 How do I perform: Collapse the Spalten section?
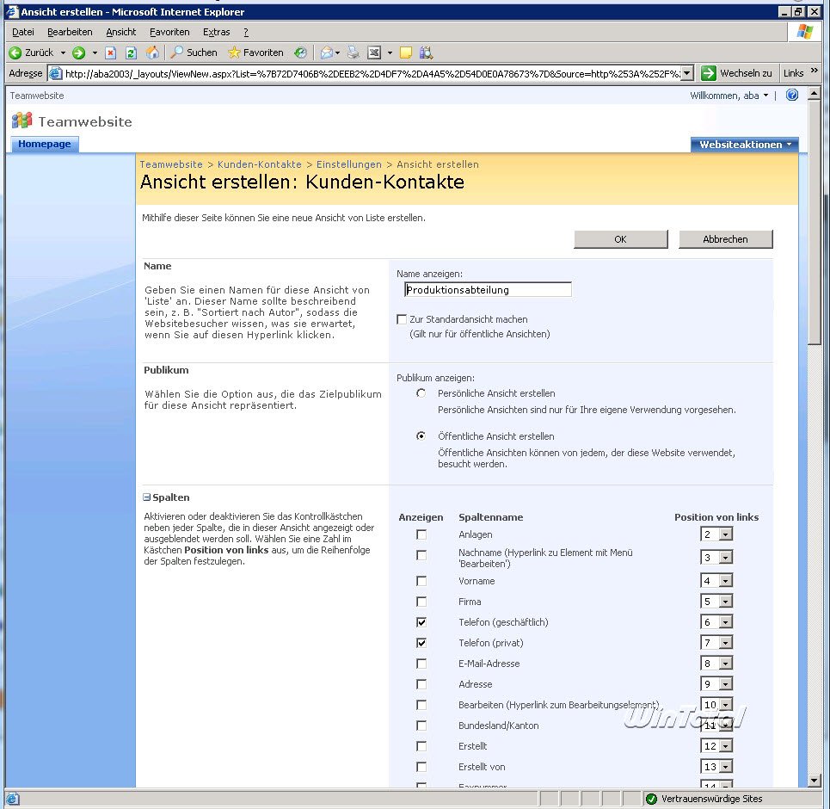(x=146, y=497)
